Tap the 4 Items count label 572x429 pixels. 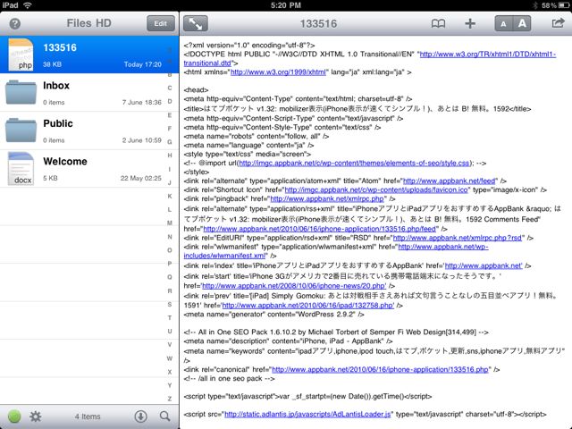(88, 416)
